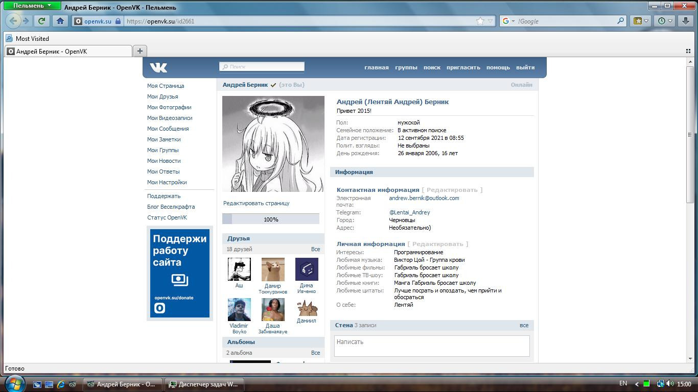Image resolution: width=698 pixels, height=392 pixels.
Task: Toggle the bookmark star for this page
Action: [480, 21]
